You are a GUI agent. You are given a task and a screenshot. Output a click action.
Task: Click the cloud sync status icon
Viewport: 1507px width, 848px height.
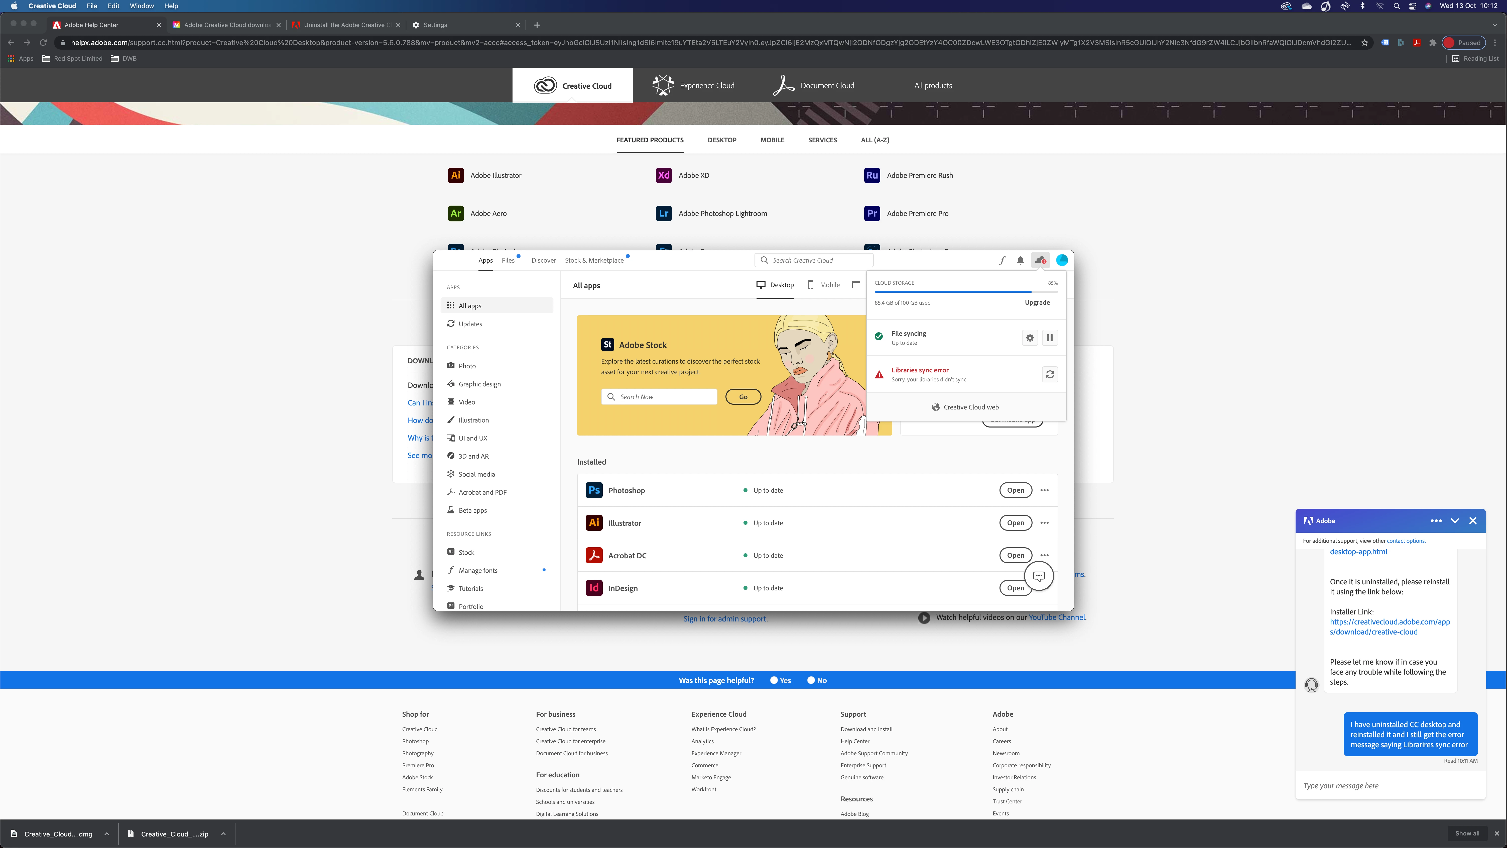pos(1040,260)
